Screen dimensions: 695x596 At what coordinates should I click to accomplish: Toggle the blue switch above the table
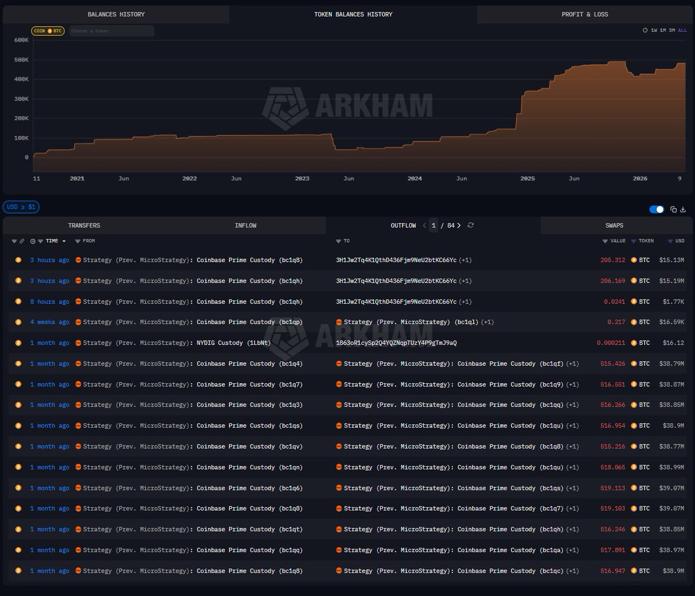[657, 209]
